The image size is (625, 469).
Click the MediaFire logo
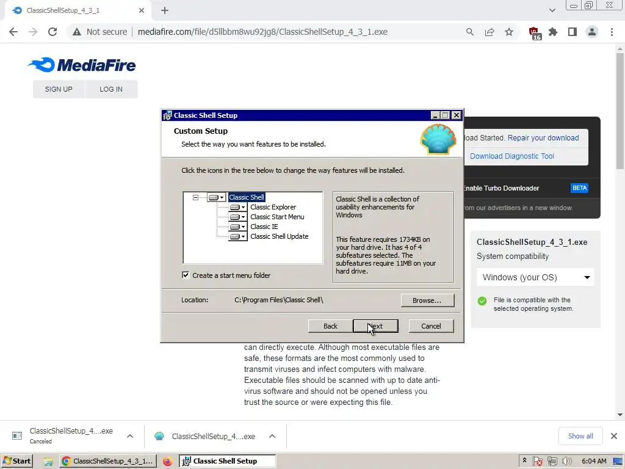pyautogui.click(x=82, y=65)
